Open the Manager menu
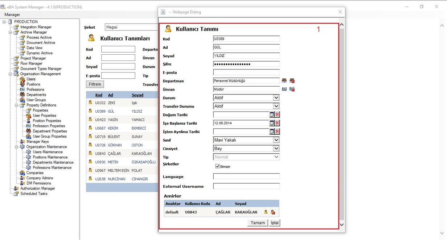Screen dimensions: 447x242 pos(12,14)
